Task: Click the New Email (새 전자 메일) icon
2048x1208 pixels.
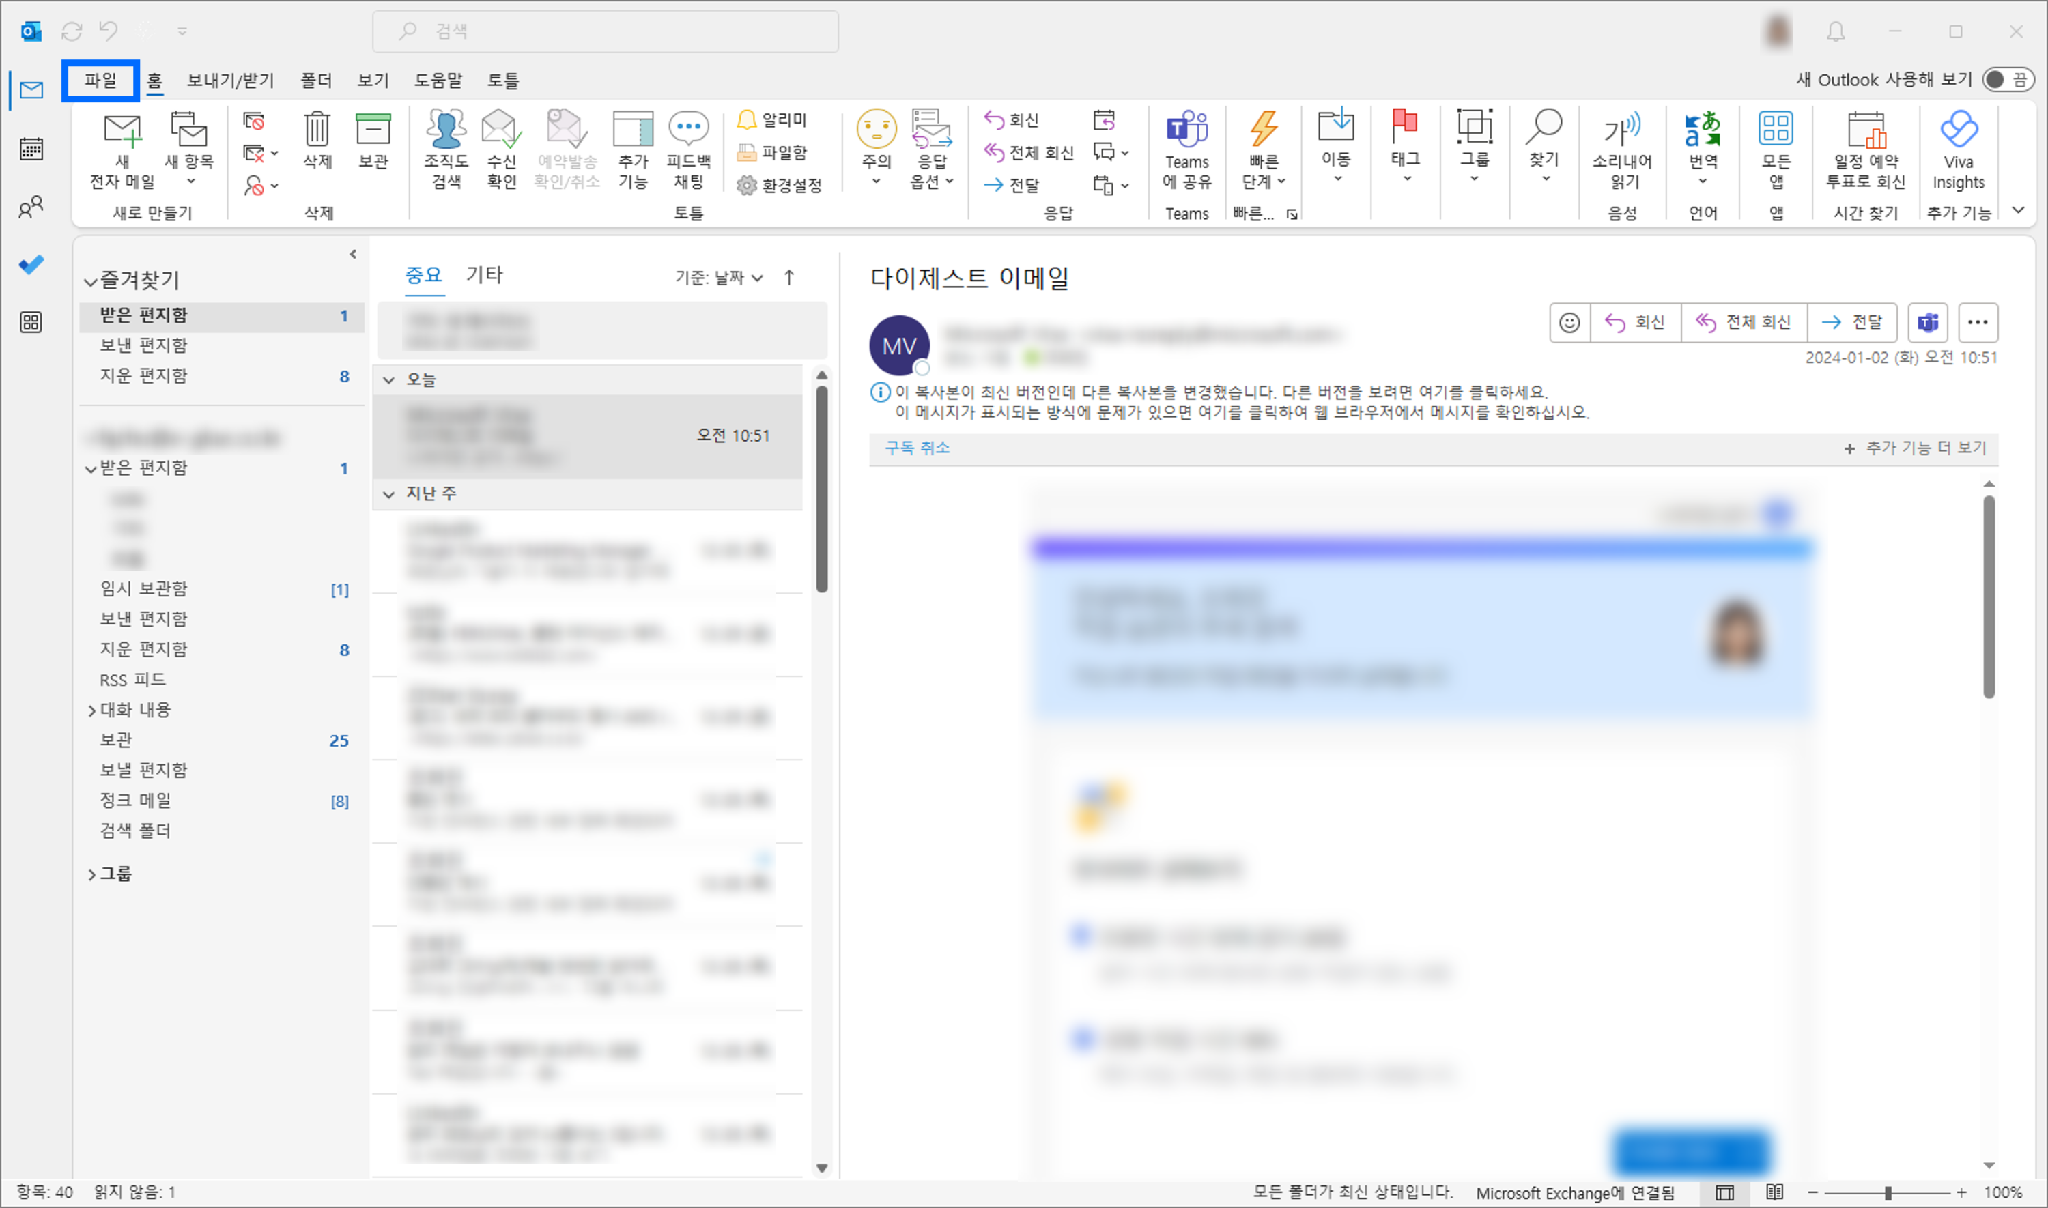Action: point(122,131)
